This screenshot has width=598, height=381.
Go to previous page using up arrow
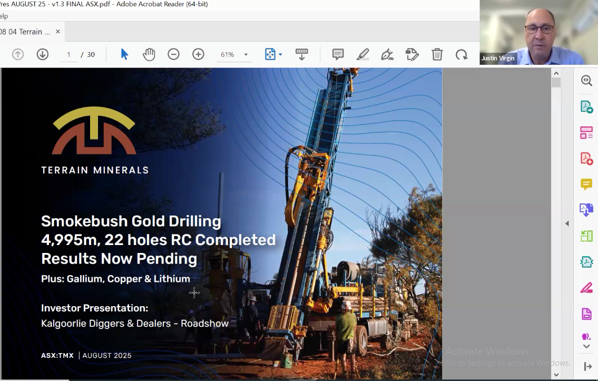pyautogui.click(x=17, y=54)
